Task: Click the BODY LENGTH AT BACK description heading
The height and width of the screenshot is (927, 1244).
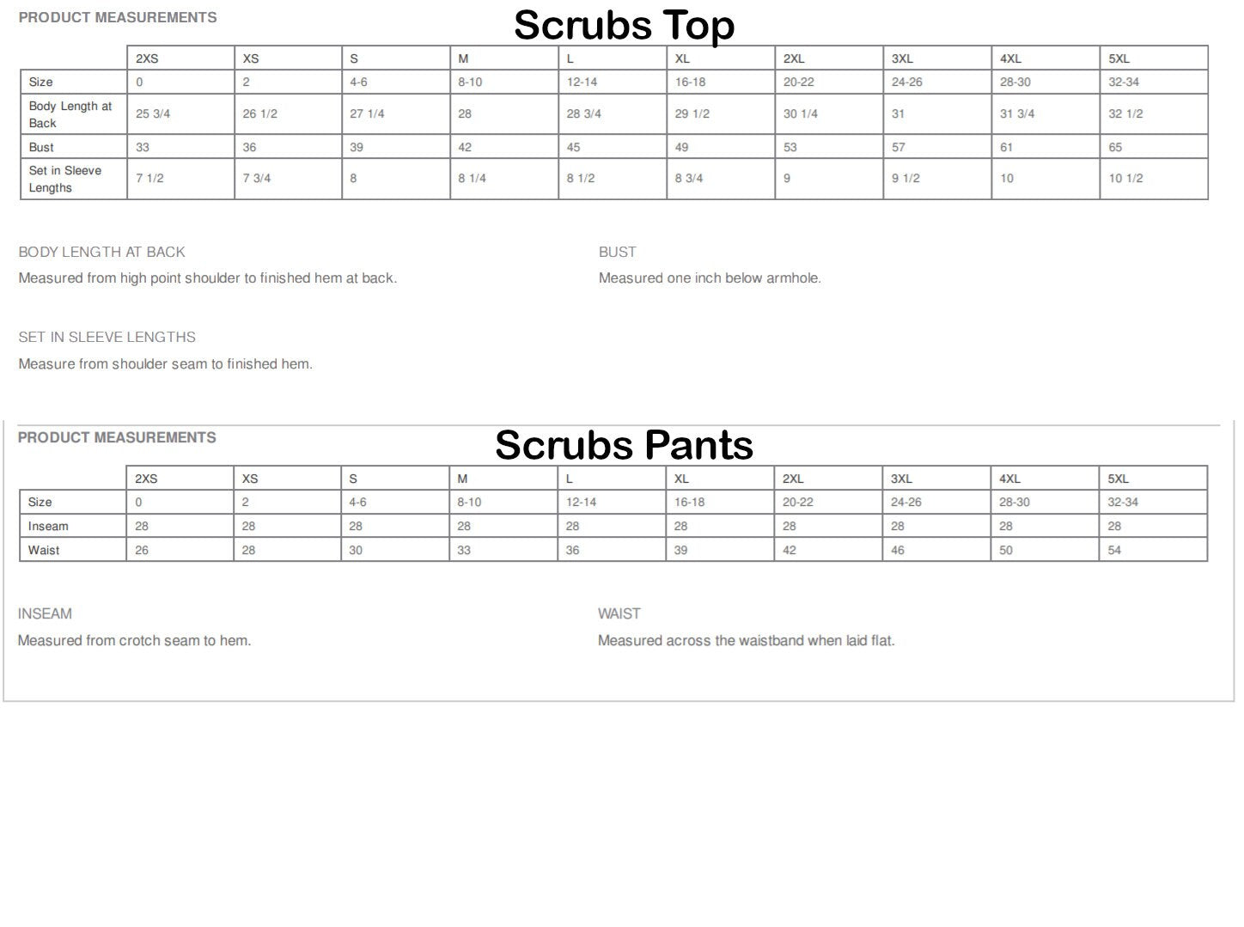Action: [101, 252]
